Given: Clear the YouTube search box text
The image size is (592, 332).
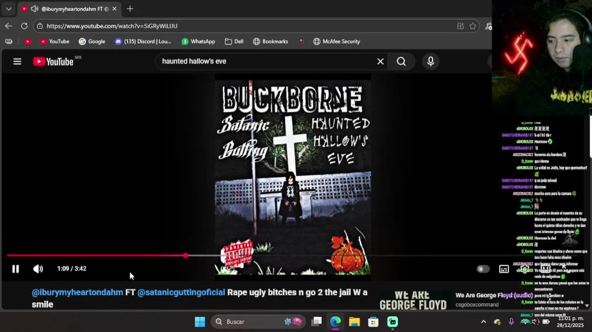Looking at the screenshot, I should (380, 61).
